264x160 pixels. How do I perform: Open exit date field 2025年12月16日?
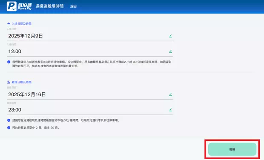coord(90,94)
